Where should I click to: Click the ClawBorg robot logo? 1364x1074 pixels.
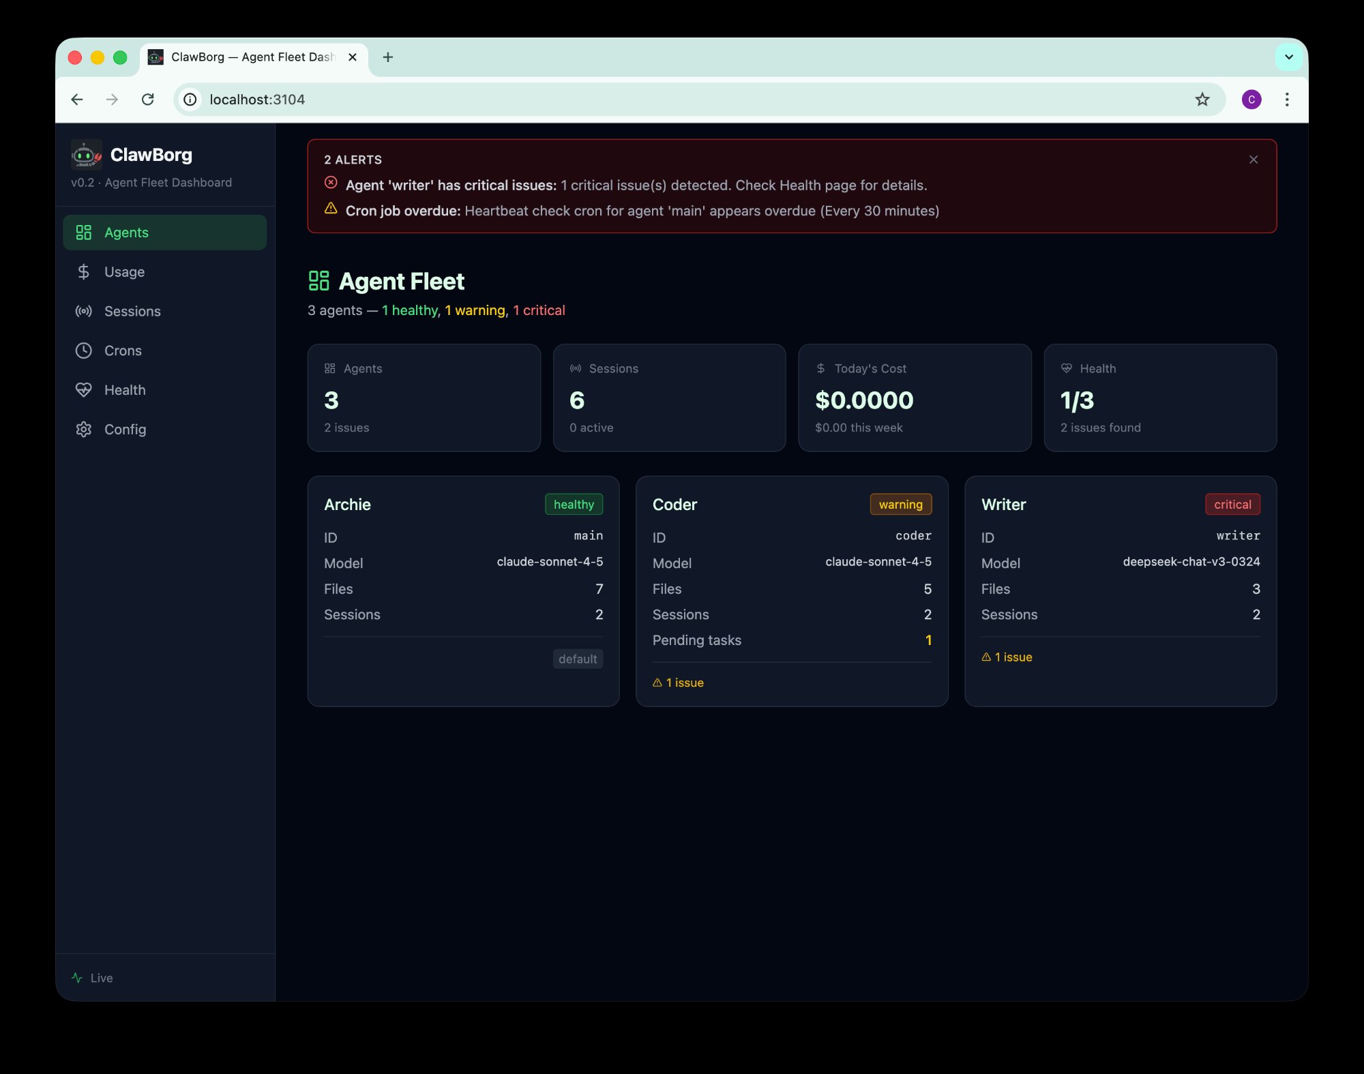click(x=85, y=155)
